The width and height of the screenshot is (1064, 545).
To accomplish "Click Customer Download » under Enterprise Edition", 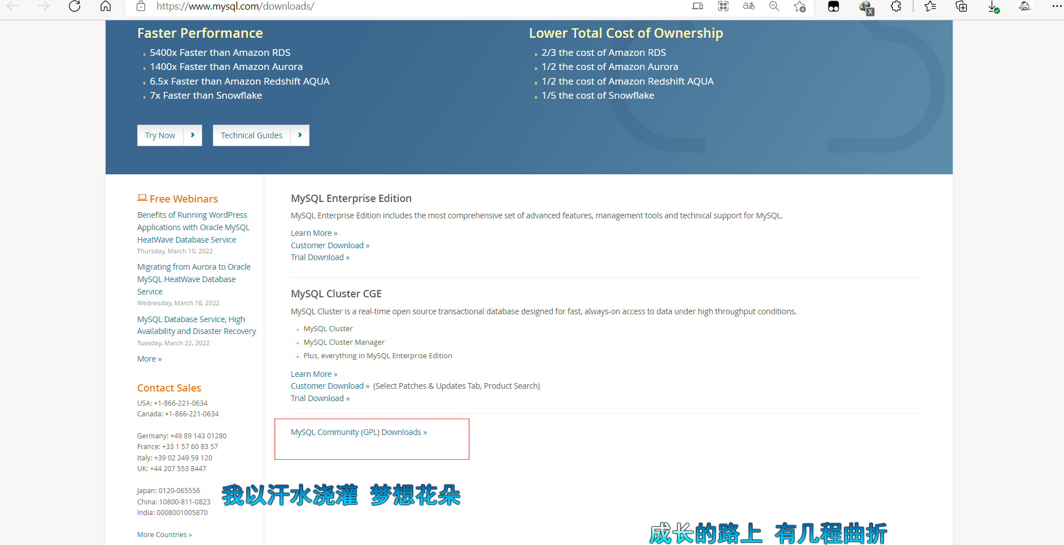I will pyautogui.click(x=330, y=245).
